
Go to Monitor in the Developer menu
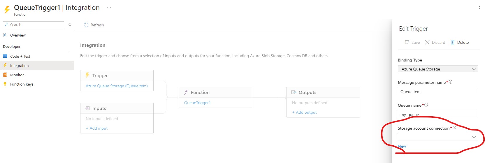coord(17,75)
